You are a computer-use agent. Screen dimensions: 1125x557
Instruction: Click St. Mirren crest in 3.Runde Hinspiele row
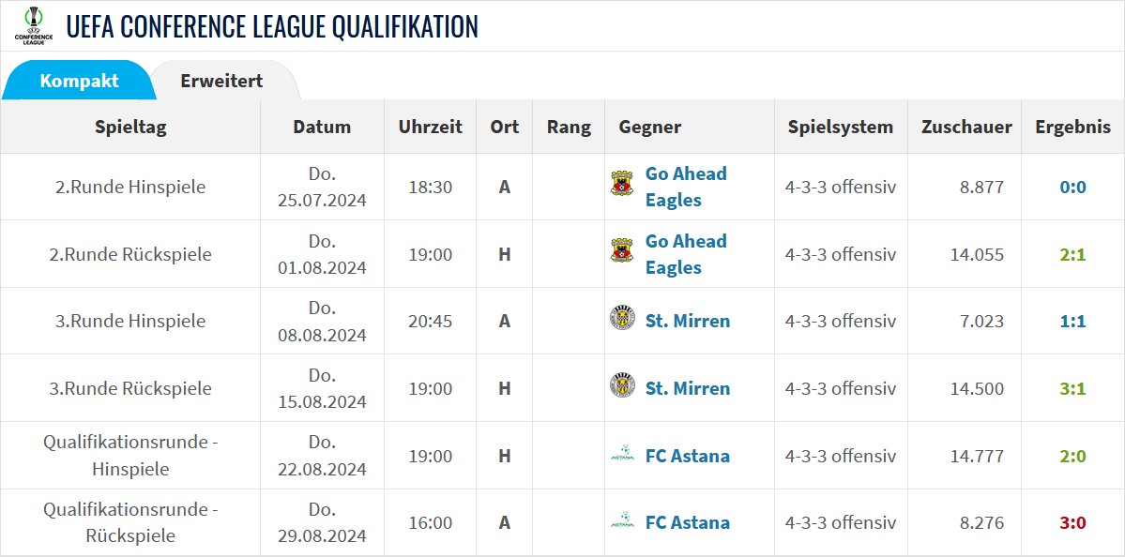click(x=622, y=321)
